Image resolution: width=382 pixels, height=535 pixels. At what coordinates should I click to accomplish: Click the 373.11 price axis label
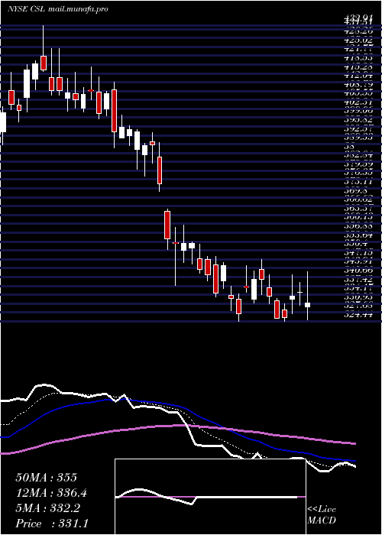(358, 182)
